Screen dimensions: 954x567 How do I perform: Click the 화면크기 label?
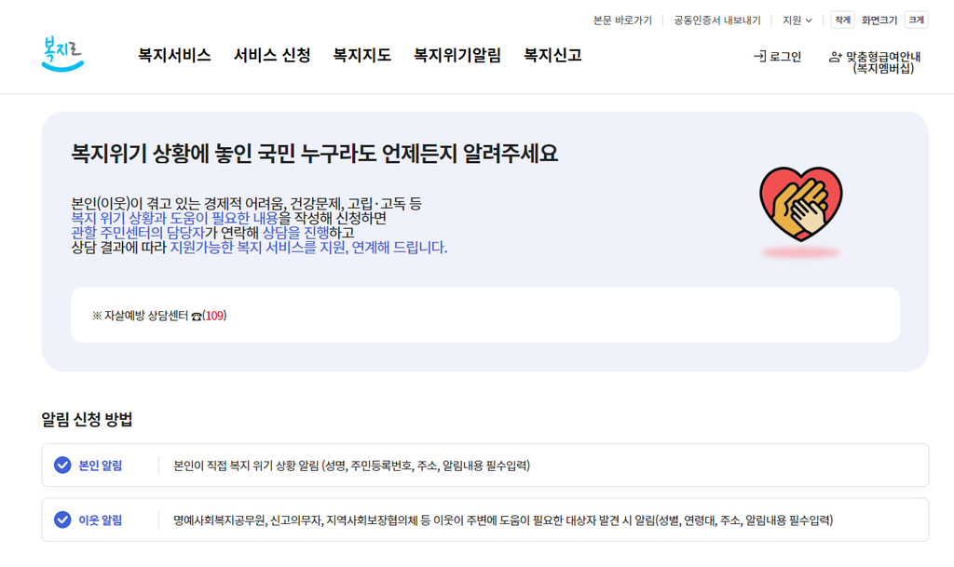pos(879,20)
